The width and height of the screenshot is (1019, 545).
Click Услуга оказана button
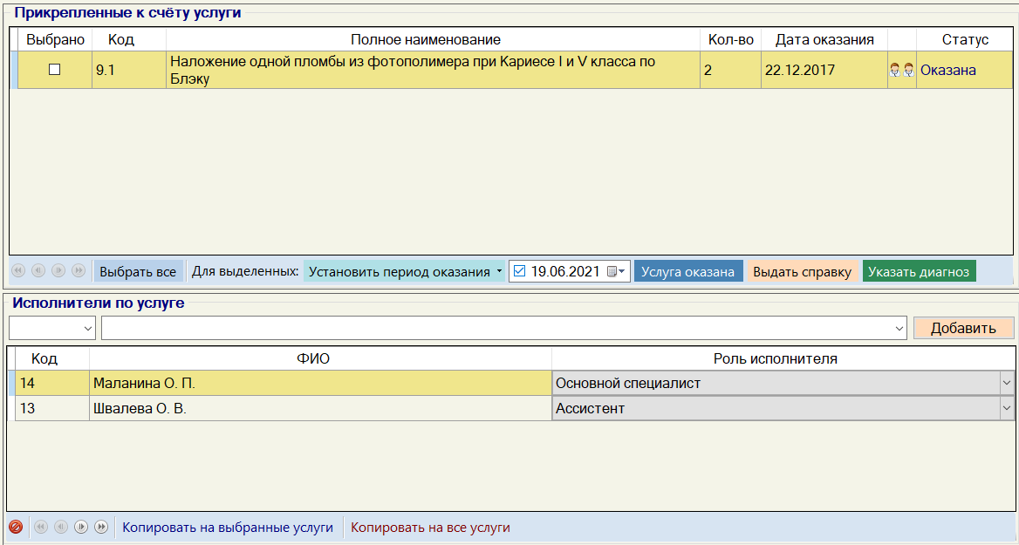tap(687, 271)
